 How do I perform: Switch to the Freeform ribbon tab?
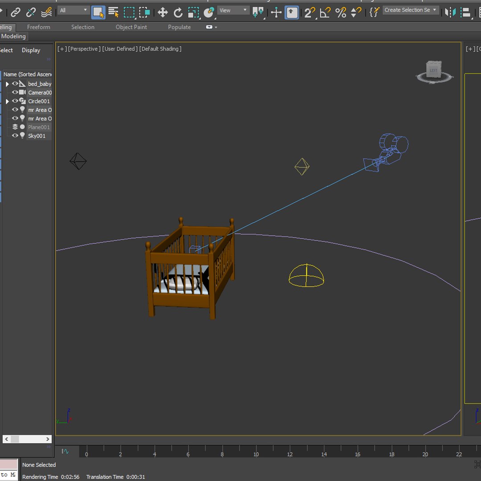38,27
